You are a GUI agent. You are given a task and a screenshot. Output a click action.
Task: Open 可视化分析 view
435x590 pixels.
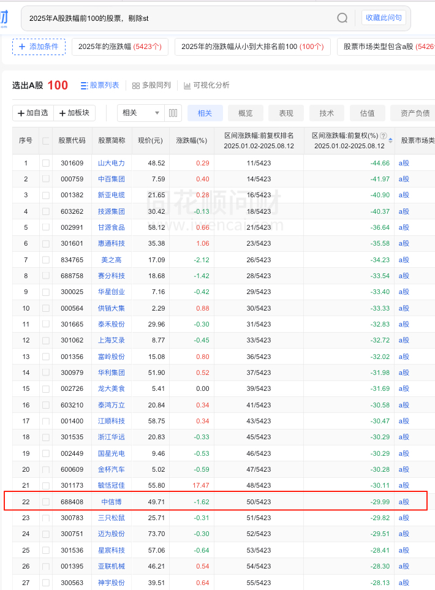coord(206,85)
